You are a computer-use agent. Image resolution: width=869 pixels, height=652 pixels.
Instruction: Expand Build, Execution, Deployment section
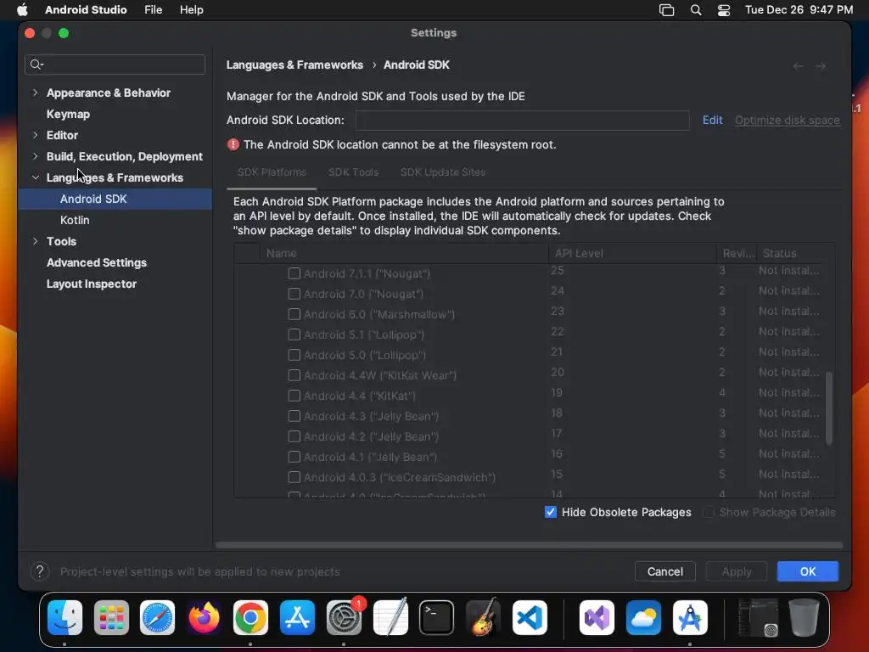[36, 156]
